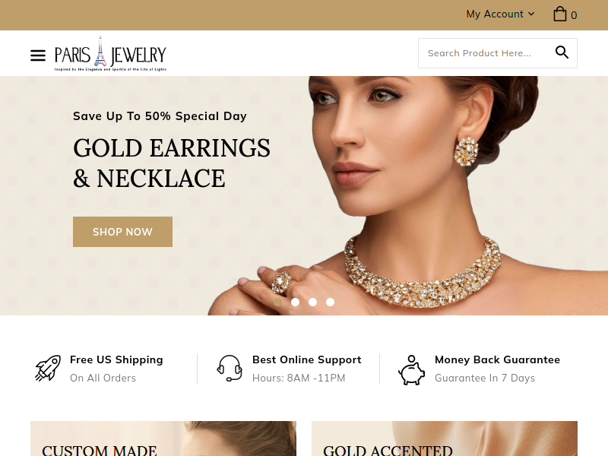The width and height of the screenshot is (608, 456).
Task: Open the Gold Accented banner
Action: click(445, 439)
